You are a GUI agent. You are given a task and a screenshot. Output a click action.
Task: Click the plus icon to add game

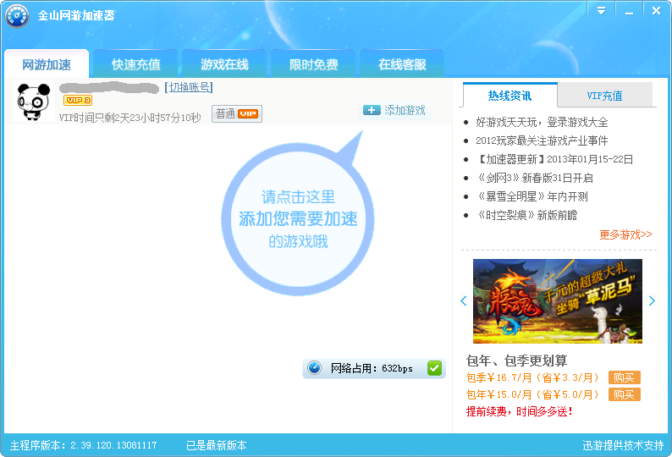click(x=372, y=110)
